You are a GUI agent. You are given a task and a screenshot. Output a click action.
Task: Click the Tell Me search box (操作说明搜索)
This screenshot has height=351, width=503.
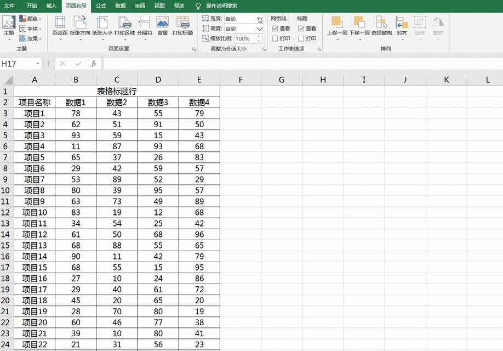[222, 6]
